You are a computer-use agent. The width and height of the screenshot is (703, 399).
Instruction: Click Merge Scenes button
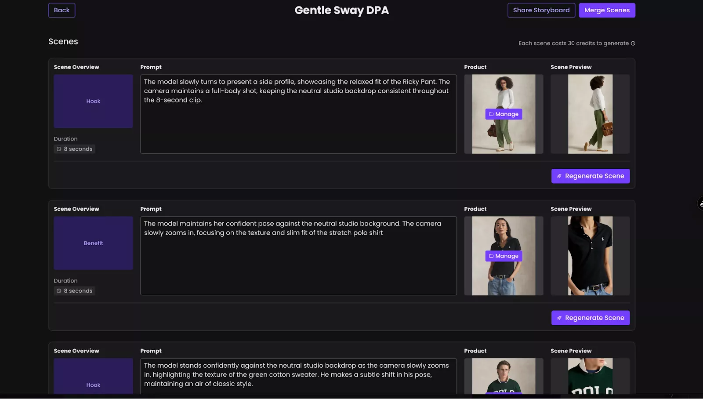pos(606,10)
